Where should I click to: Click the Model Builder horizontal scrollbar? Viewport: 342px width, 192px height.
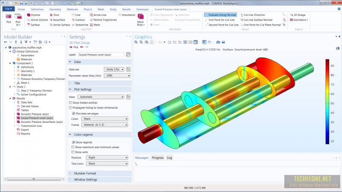tap(34, 179)
